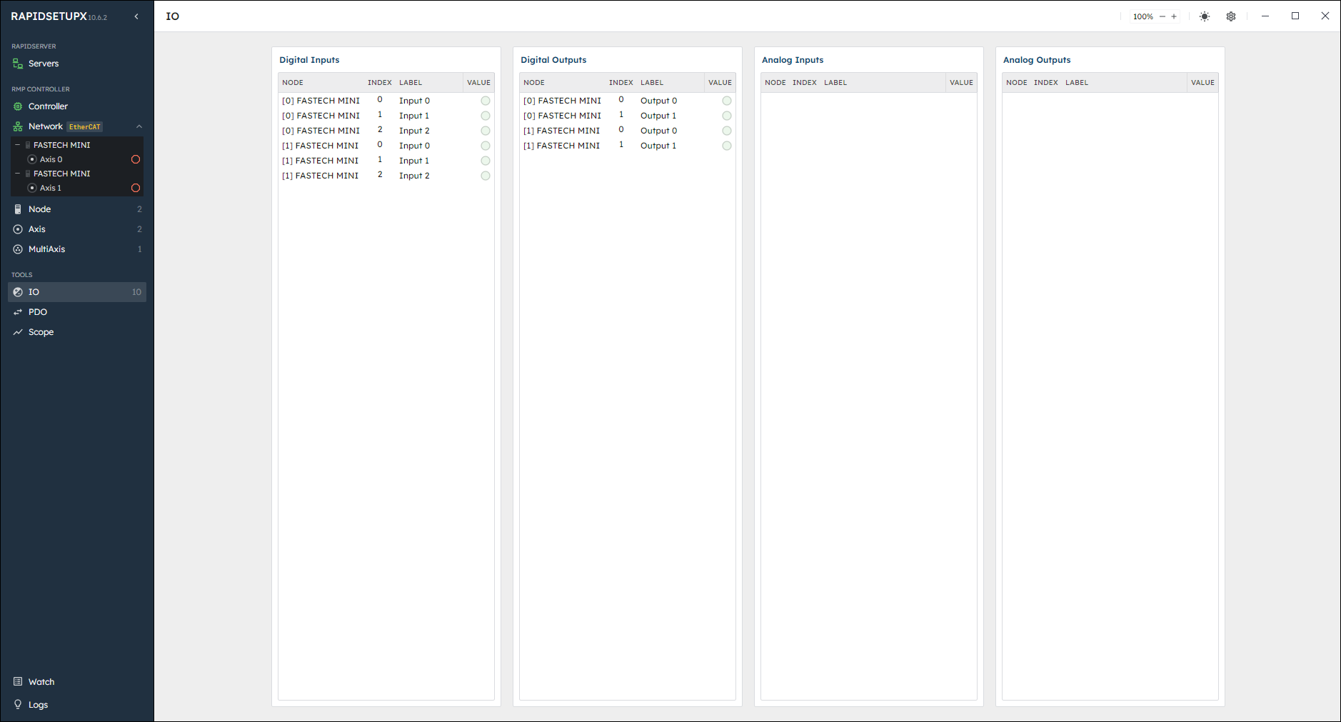
Task: Collapse the Network tree chevron
Action: click(139, 126)
